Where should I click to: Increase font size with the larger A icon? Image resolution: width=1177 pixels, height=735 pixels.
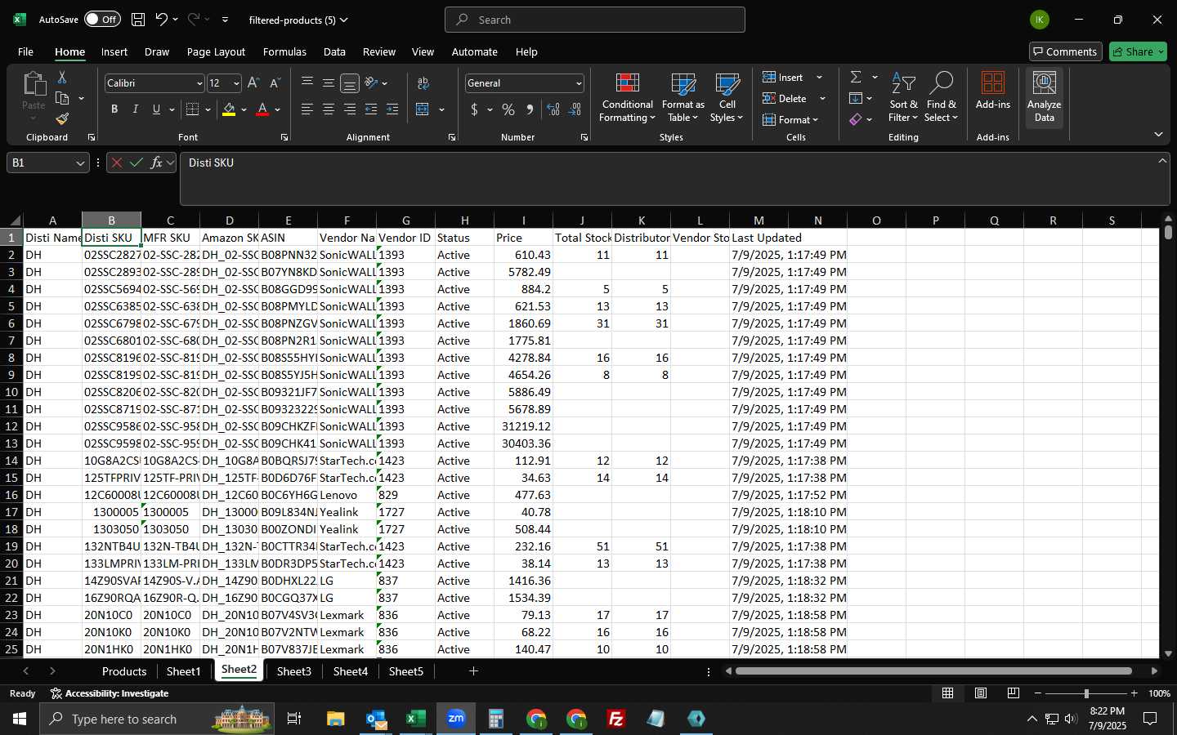(253, 83)
